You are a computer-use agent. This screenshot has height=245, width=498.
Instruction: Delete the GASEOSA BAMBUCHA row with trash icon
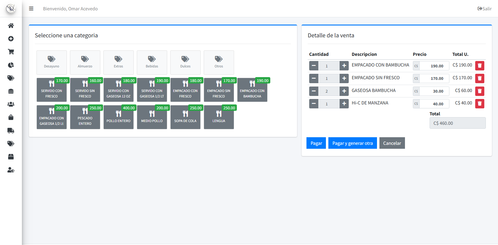pyautogui.click(x=480, y=91)
